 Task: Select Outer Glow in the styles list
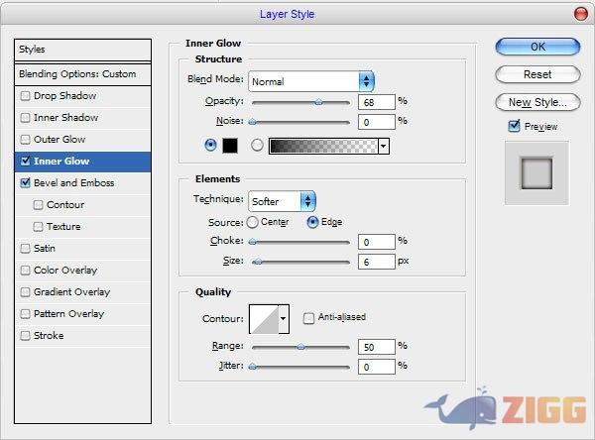pos(59,140)
